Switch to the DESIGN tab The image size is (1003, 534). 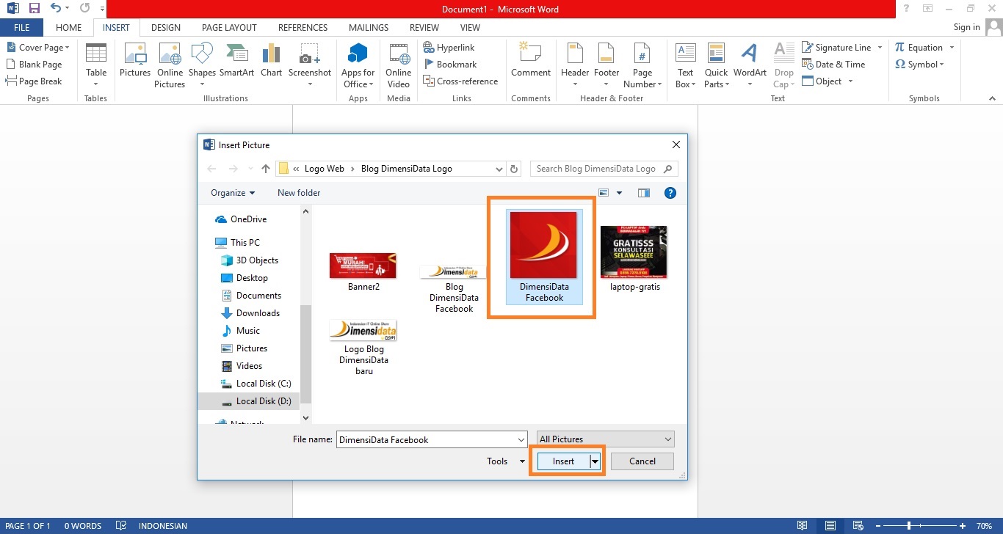point(166,28)
